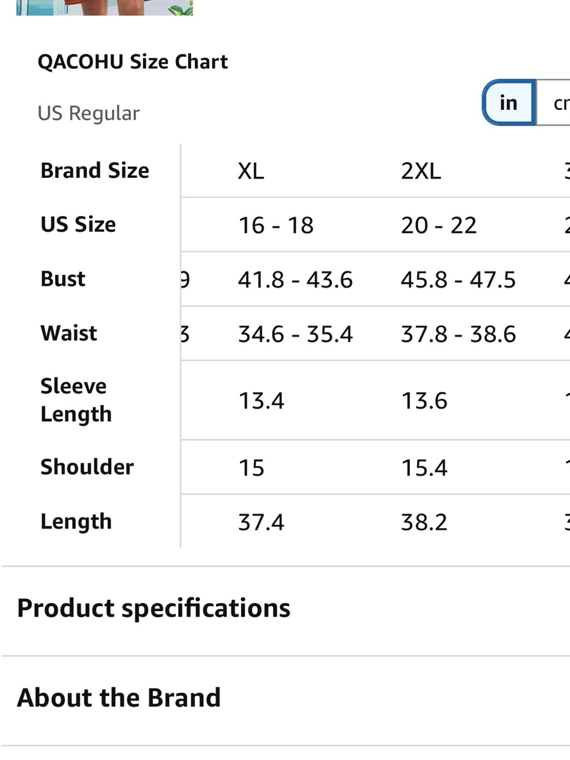The height and width of the screenshot is (760, 570).
Task: Select the 'in' unit toggle
Action: click(509, 103)
